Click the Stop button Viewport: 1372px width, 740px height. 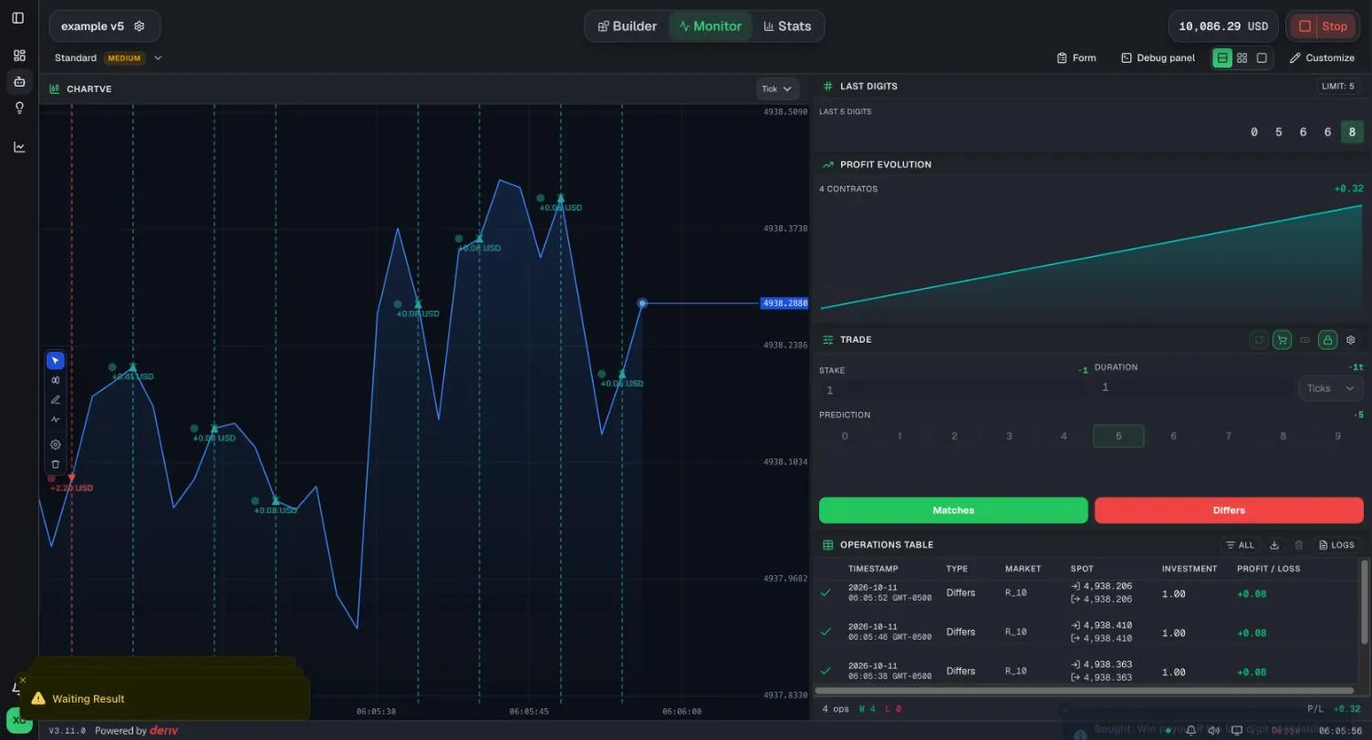coord(1323,26)
